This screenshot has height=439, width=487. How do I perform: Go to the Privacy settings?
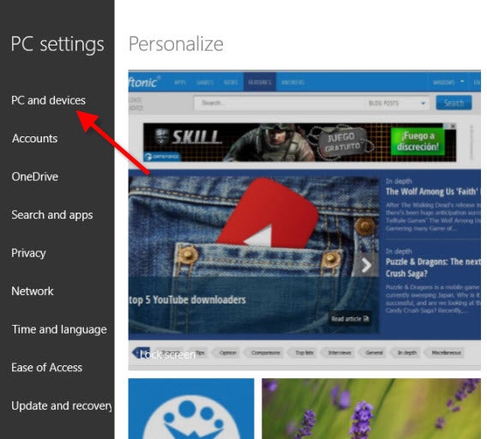tap(28, 253)
